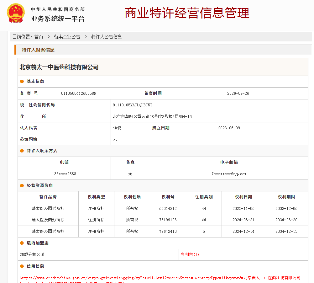Open the 泉州市(1) franchise region link
This screenshot has height=283, width=314.
[x=190, y=254]
